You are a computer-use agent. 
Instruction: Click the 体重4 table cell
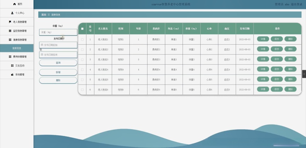coord(191,70)
